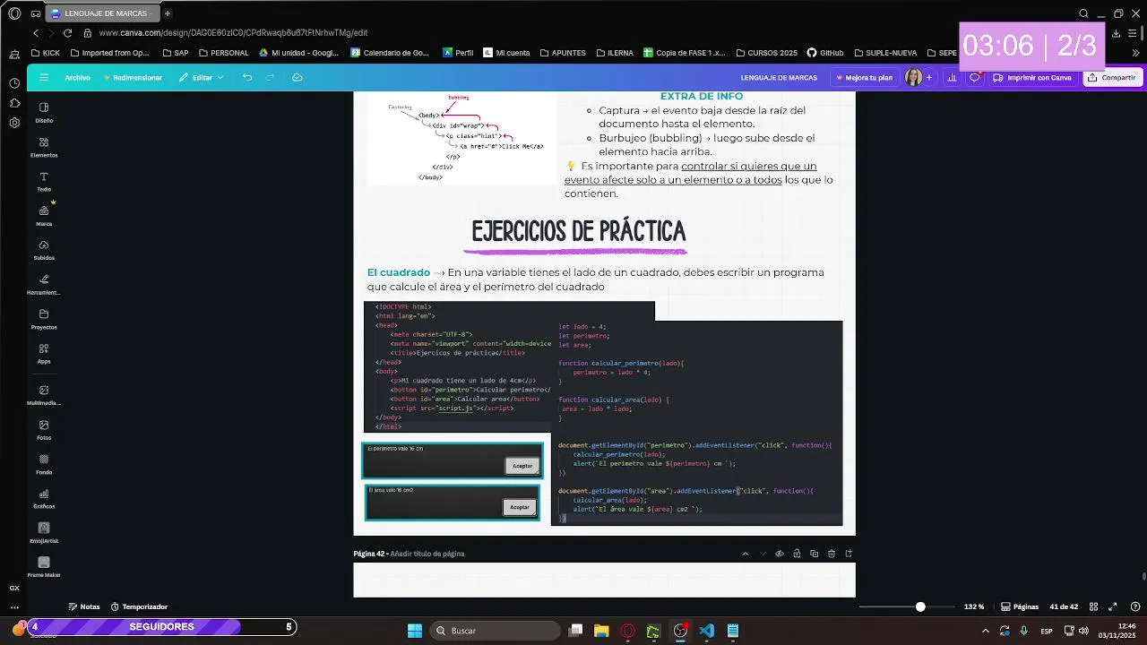
Task: Open the Herramientas panel
Action: click(x=44, y=285)
